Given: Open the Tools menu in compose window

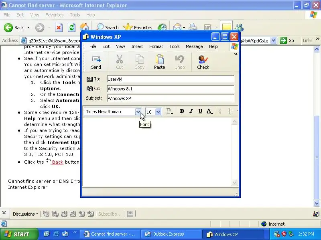Looking at the screenshot, I should (x=175, y=46).
